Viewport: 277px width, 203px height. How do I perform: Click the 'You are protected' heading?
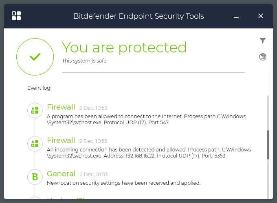pyautogui.click(x=124, y=48)
